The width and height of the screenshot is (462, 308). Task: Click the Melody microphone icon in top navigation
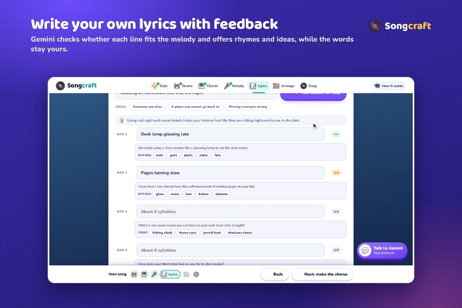click(x=228, y=86)
